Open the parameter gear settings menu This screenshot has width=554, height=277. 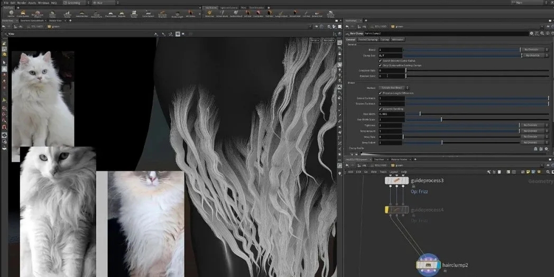click(x=532, y=33)
